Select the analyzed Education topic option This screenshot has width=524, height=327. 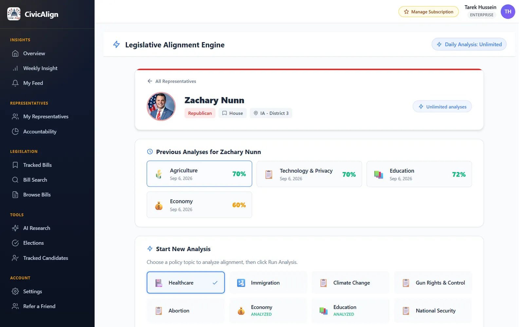click(350, 311)
